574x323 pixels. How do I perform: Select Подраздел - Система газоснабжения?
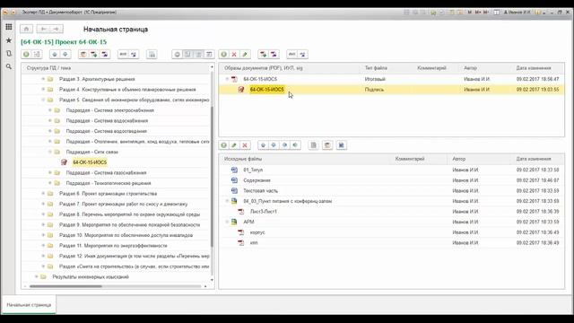[x=106, y=172]
